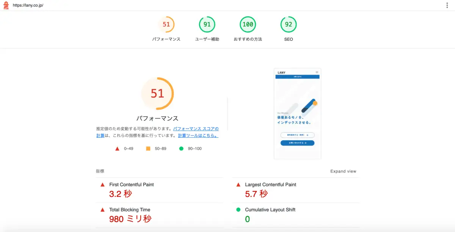Viewport: 455px width, 232px height.
Task: Expand the Largest Contentful Paint metric row
Action: click(x=270, y=185)
